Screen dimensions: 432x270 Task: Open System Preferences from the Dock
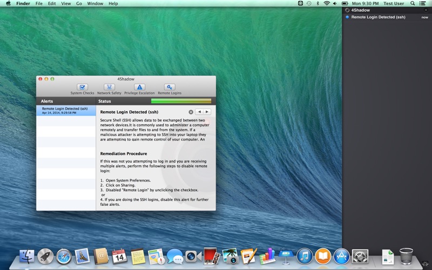(x=360, y=256)
